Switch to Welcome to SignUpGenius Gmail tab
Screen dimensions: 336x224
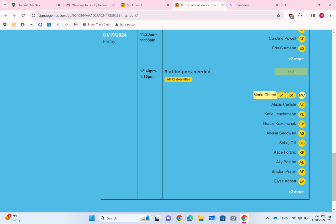pyautogui.click(x=91, y=5)
